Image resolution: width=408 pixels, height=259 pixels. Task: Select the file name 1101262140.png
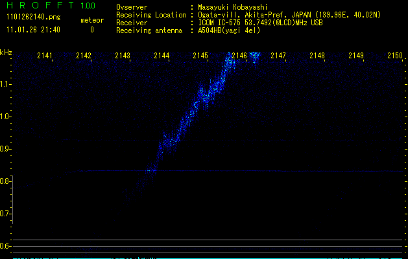pyautogui.click(x=34, y=17)
